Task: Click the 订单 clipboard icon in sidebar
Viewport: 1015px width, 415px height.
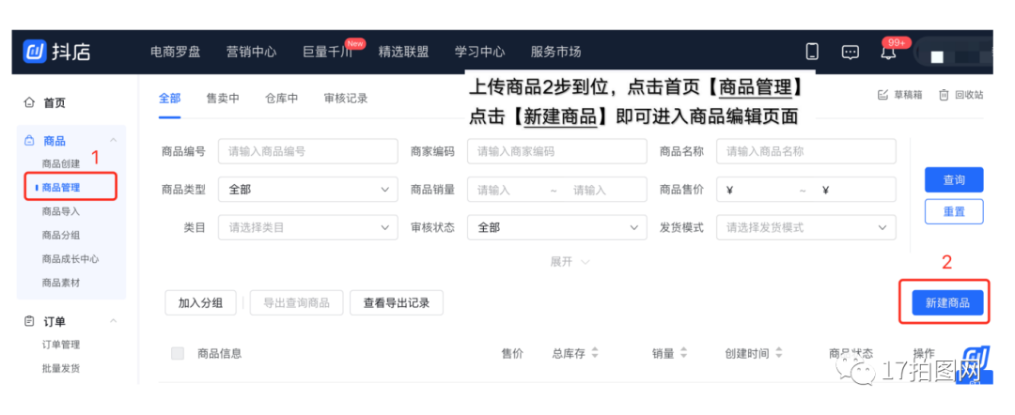Action: pyautogui.click(x=28, y=320)
